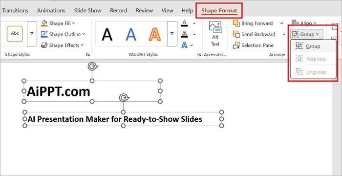Open the WordArt Styles dialog launcher

point(199,55)
